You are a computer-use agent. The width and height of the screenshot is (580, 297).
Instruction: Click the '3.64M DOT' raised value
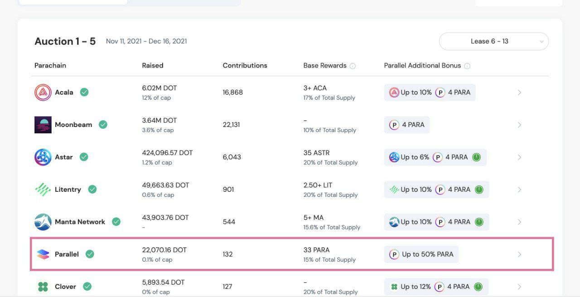click(x=159, y=121)
